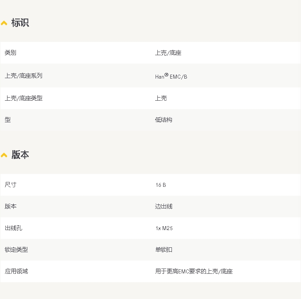Screen dimensions: 301x299
Task: Select the 类别 row label
Action: click(11, 53)
